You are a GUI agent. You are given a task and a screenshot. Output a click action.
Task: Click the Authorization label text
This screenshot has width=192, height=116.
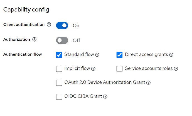tap(17, 40)
